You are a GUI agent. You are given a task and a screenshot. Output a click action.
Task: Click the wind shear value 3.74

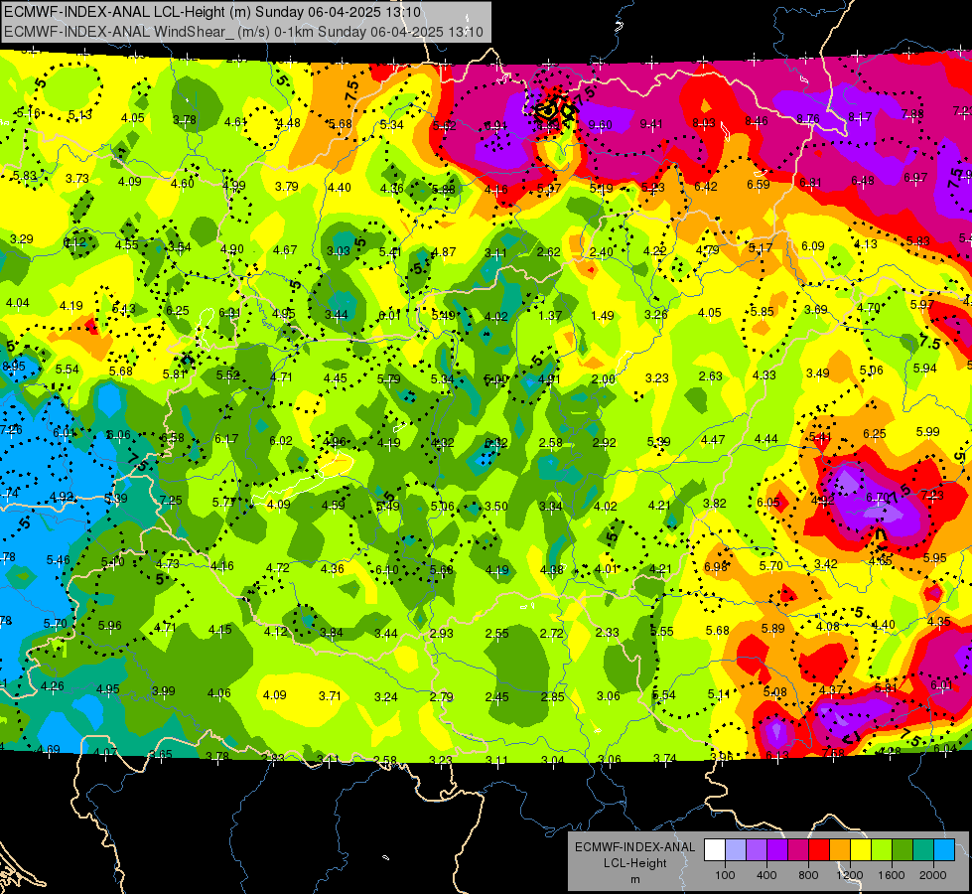click(x=664, y=758)
